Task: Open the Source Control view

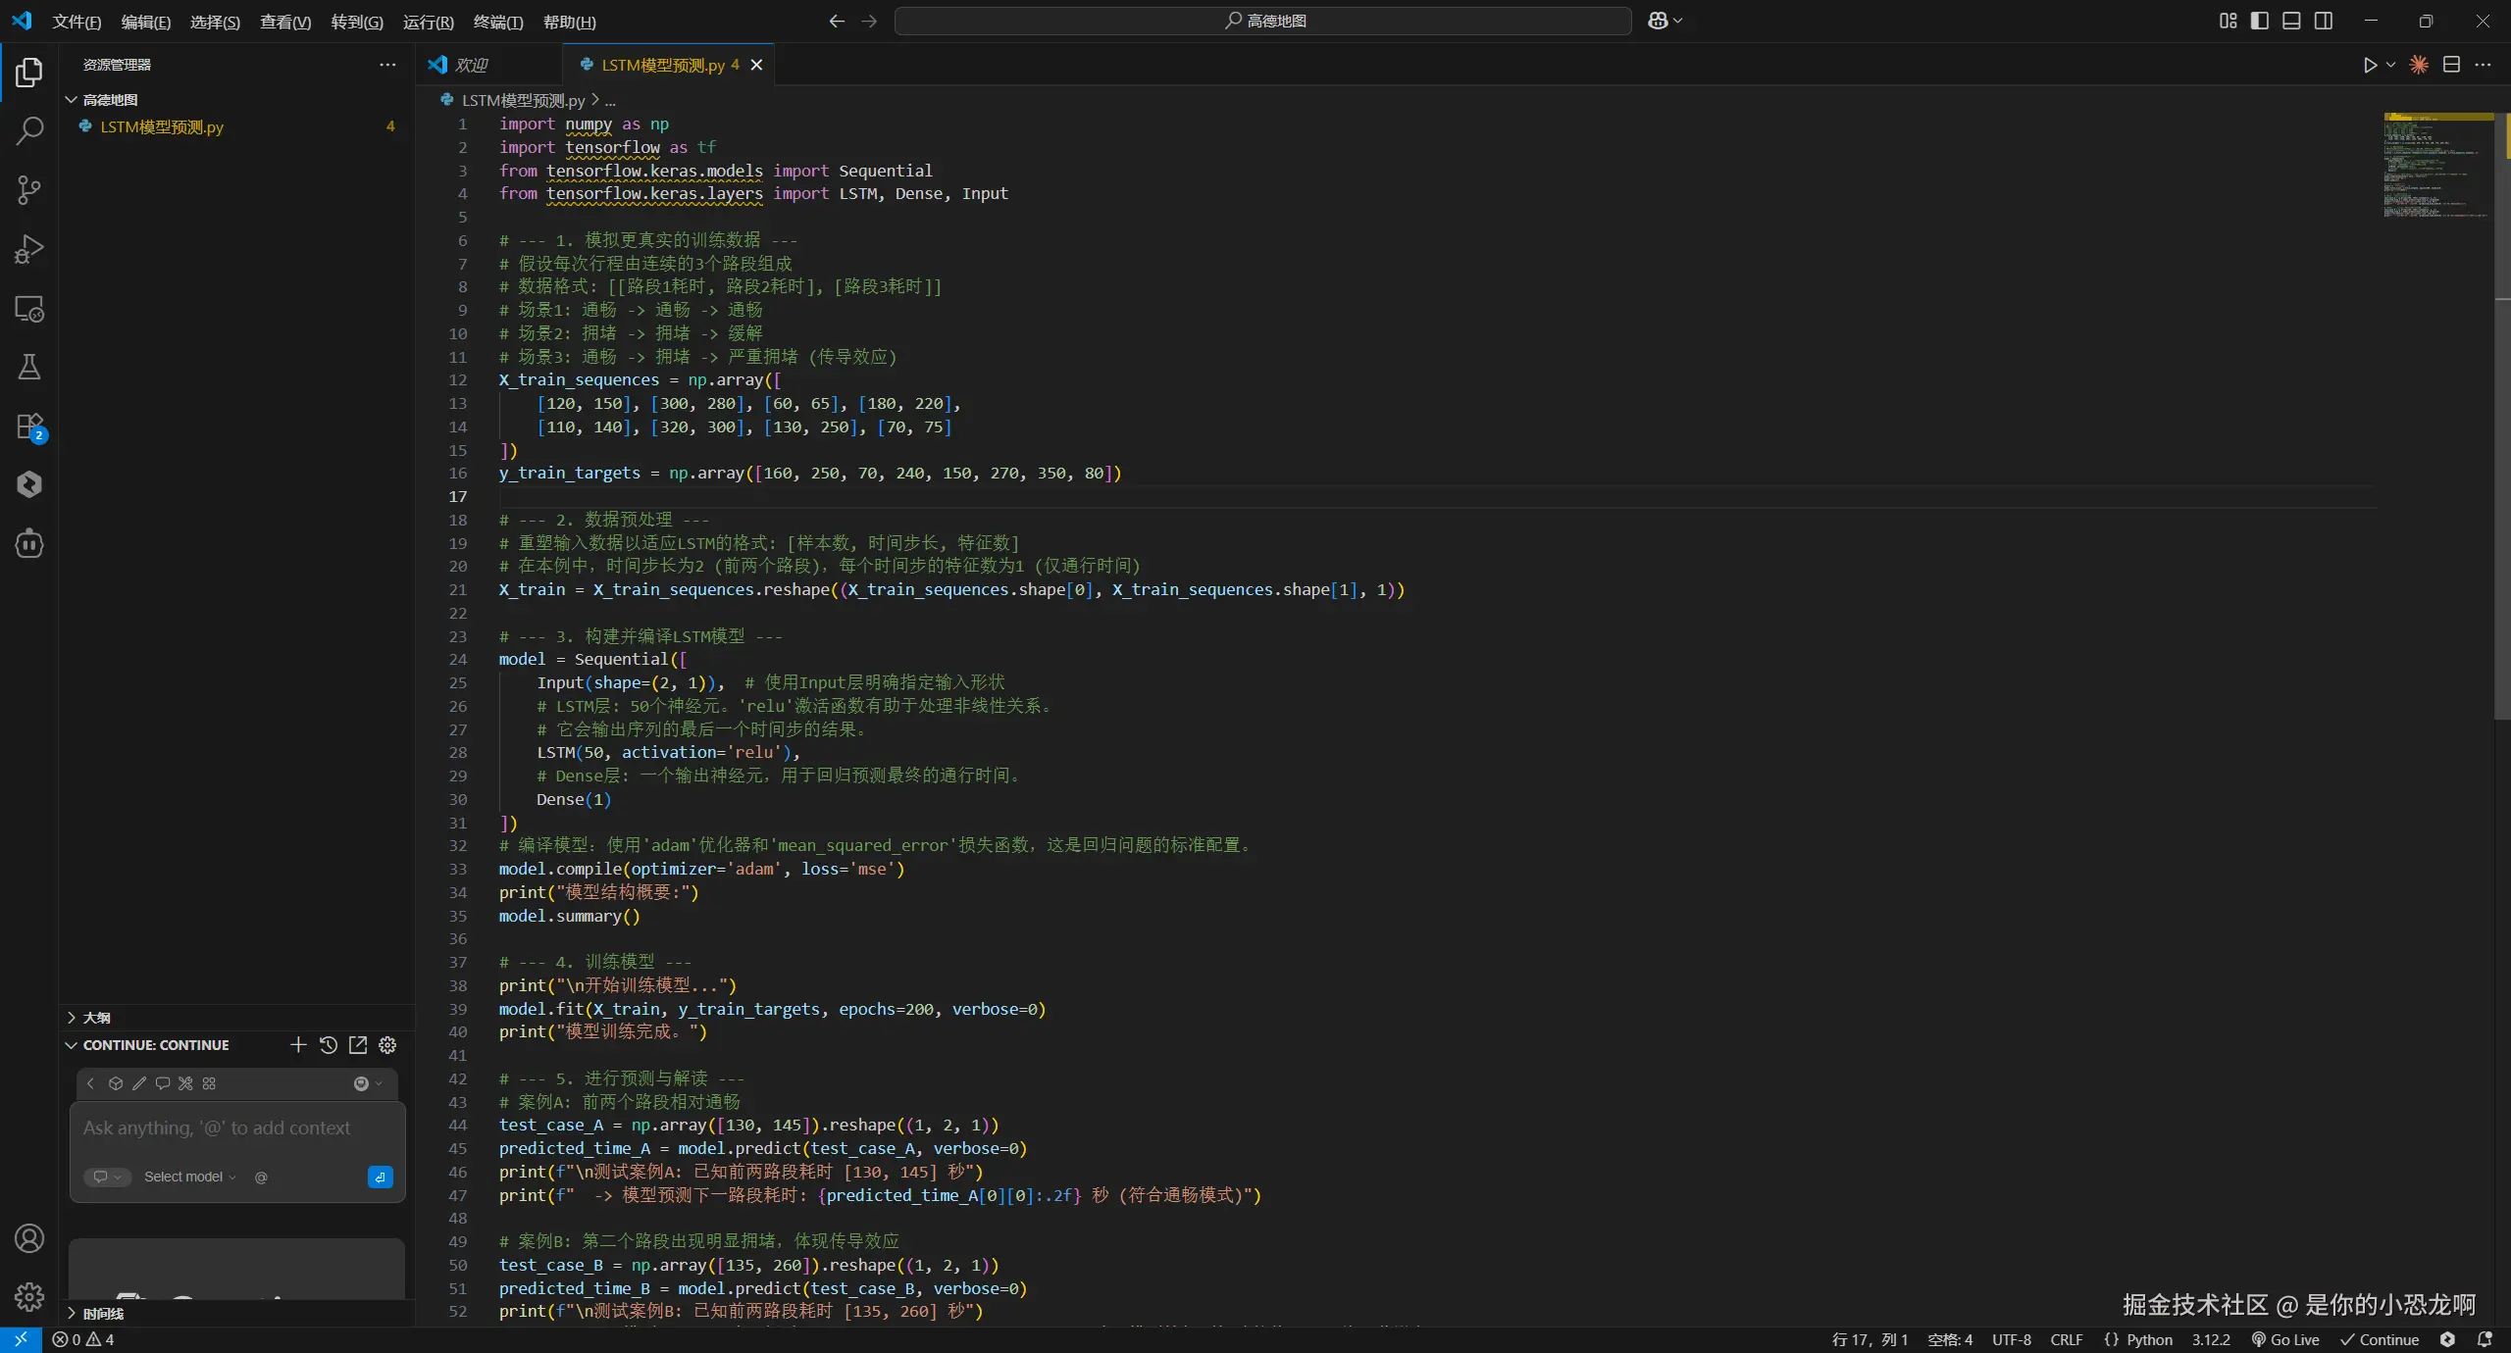Action: click(x=29, y=190)
